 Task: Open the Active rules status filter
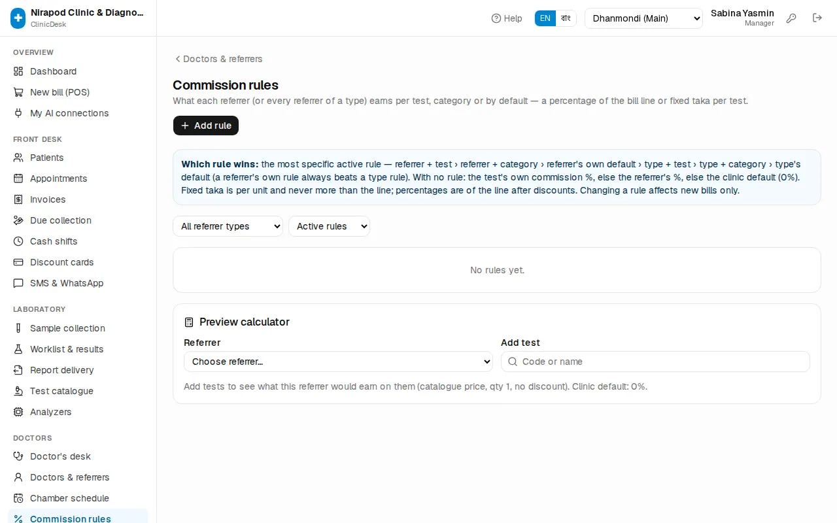[329, 226]
